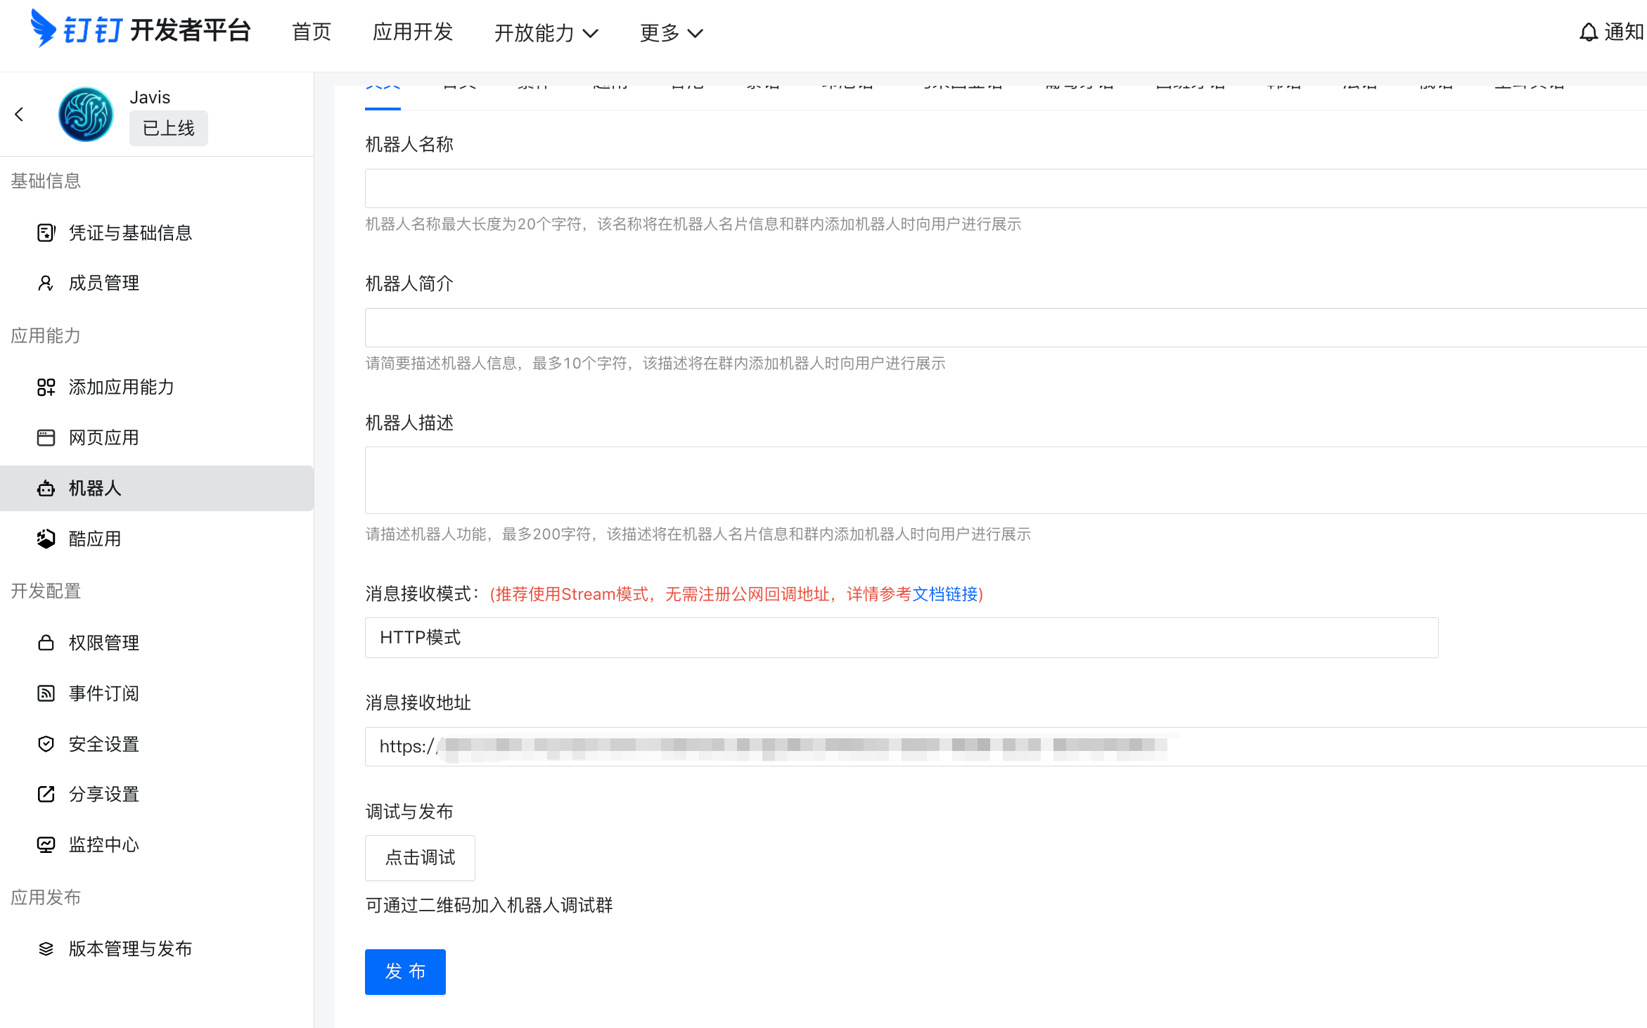Open 权限管理 permission management

103,643
